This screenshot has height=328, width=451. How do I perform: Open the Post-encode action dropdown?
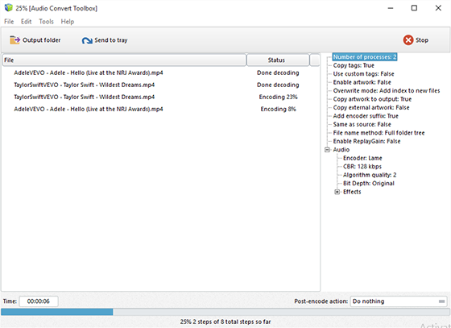(399, 301)
